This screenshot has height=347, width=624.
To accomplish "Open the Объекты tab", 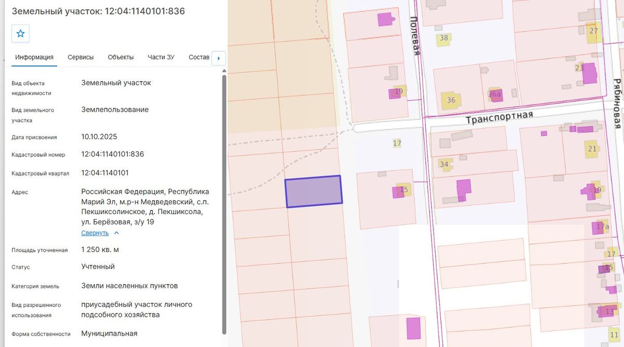I will (x=121, y=57).
